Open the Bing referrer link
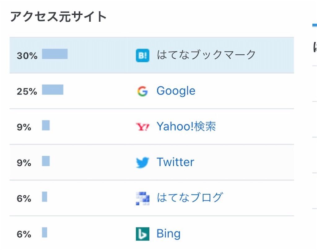 click(168, 234)
